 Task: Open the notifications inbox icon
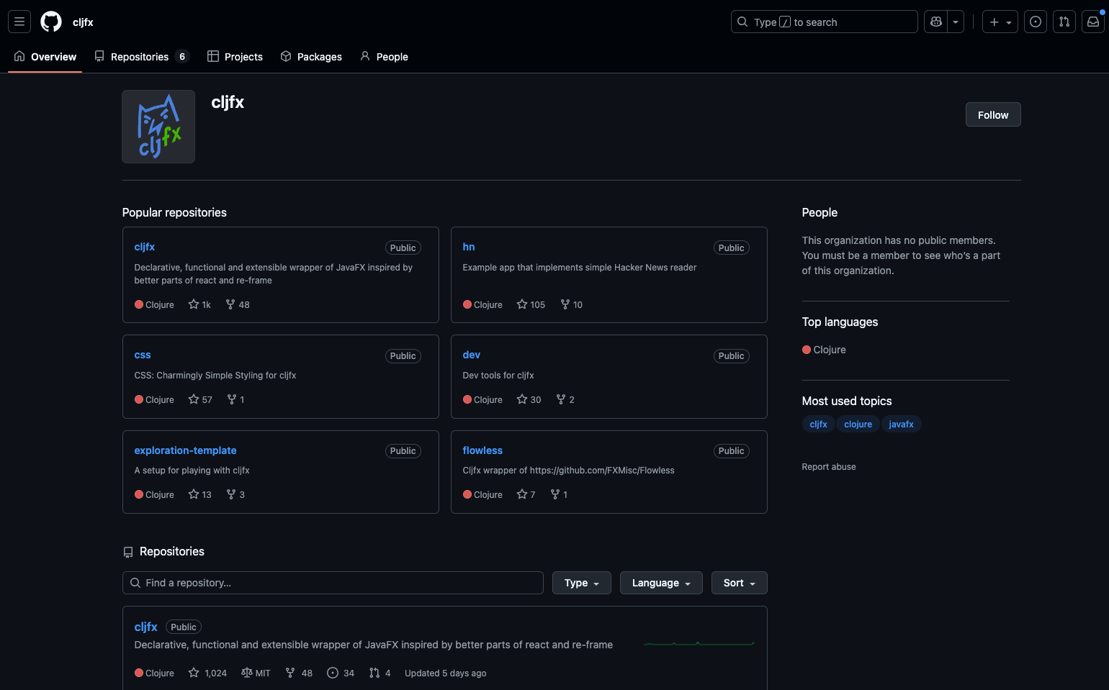tap(1093, 22)
